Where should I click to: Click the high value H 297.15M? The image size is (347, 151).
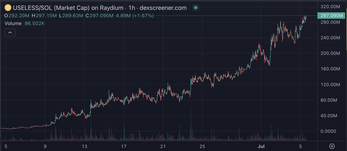(x=44, y=16)
